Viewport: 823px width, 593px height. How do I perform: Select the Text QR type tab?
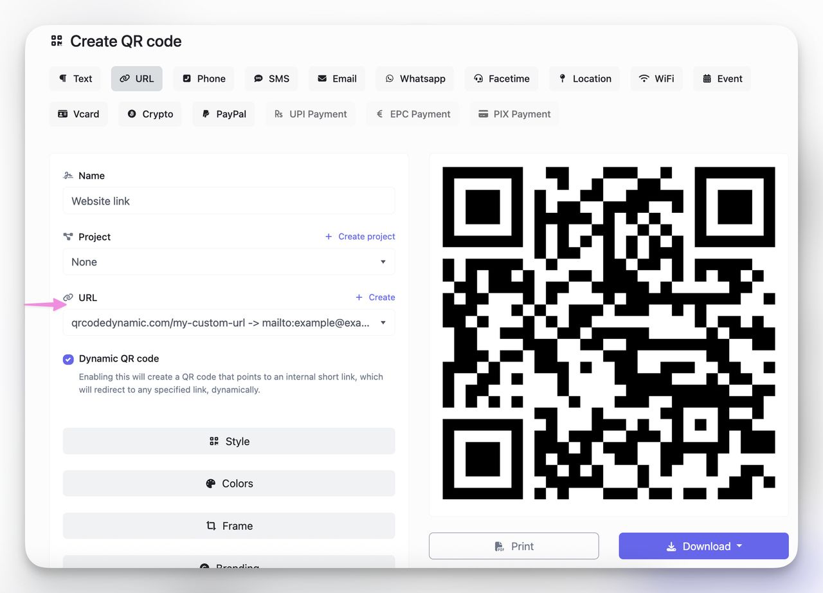point(76,78)
